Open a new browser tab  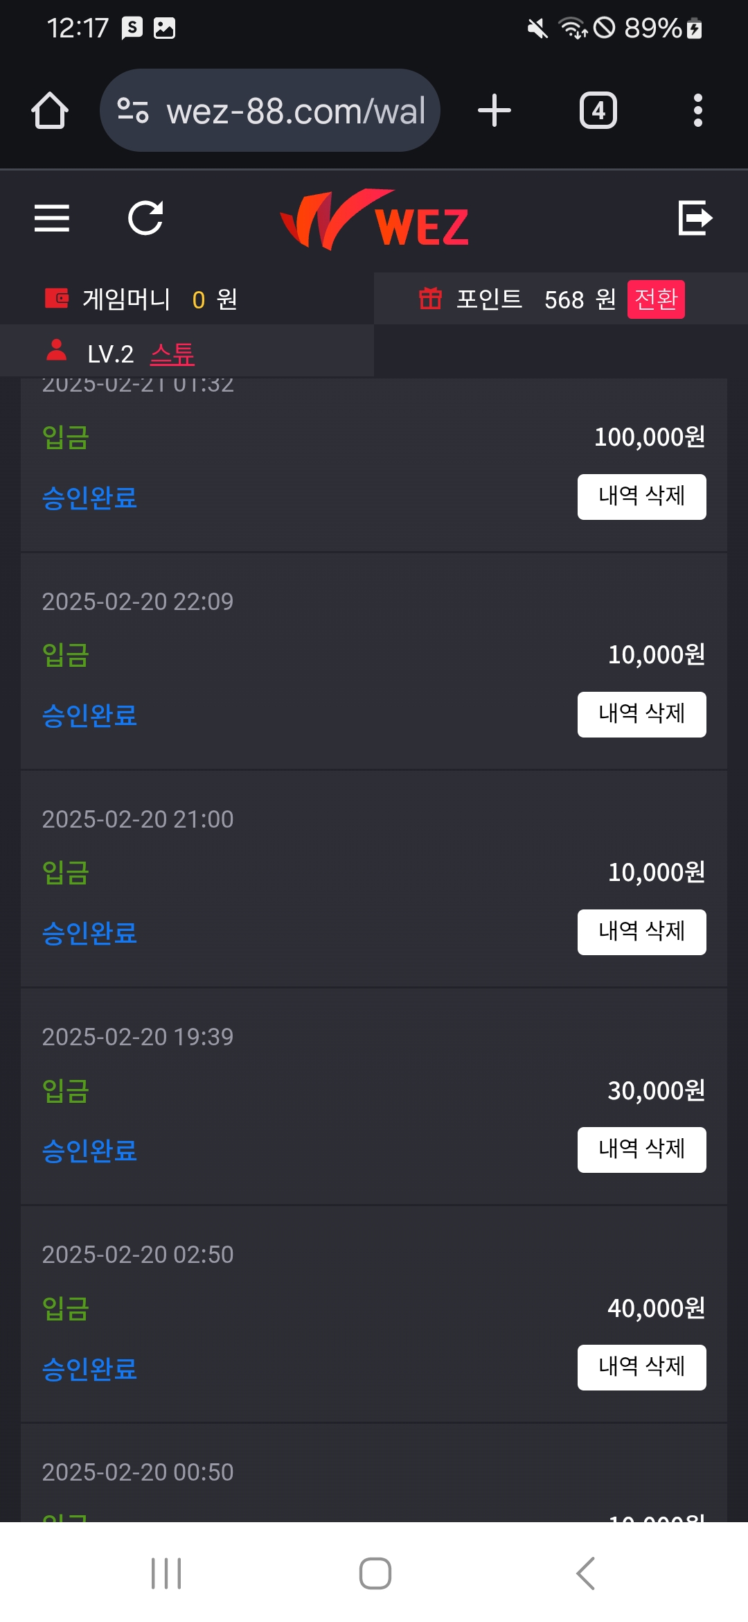pos(495,110)
